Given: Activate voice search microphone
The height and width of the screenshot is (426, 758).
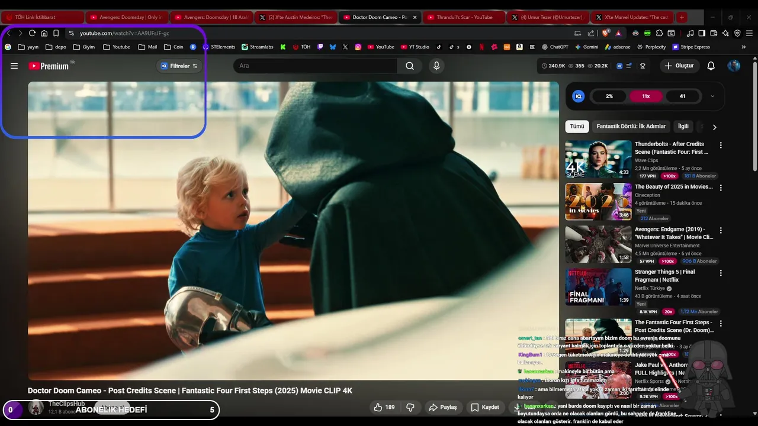Looking at the screenshot, I should pos(436,66).
